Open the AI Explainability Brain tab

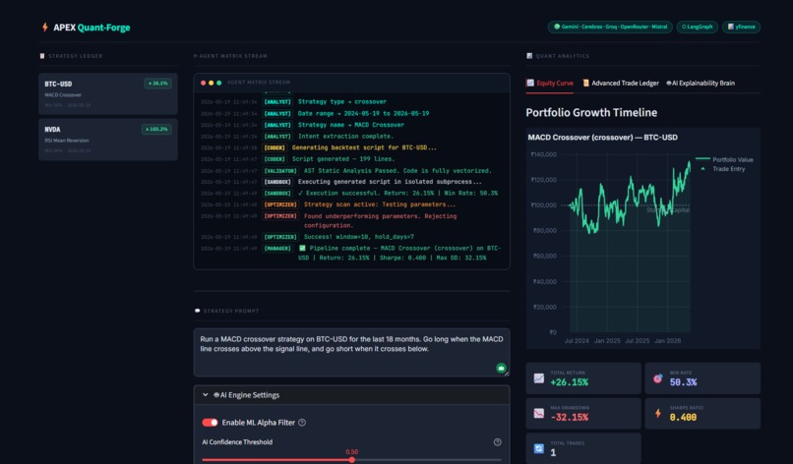tap(701, 83)
